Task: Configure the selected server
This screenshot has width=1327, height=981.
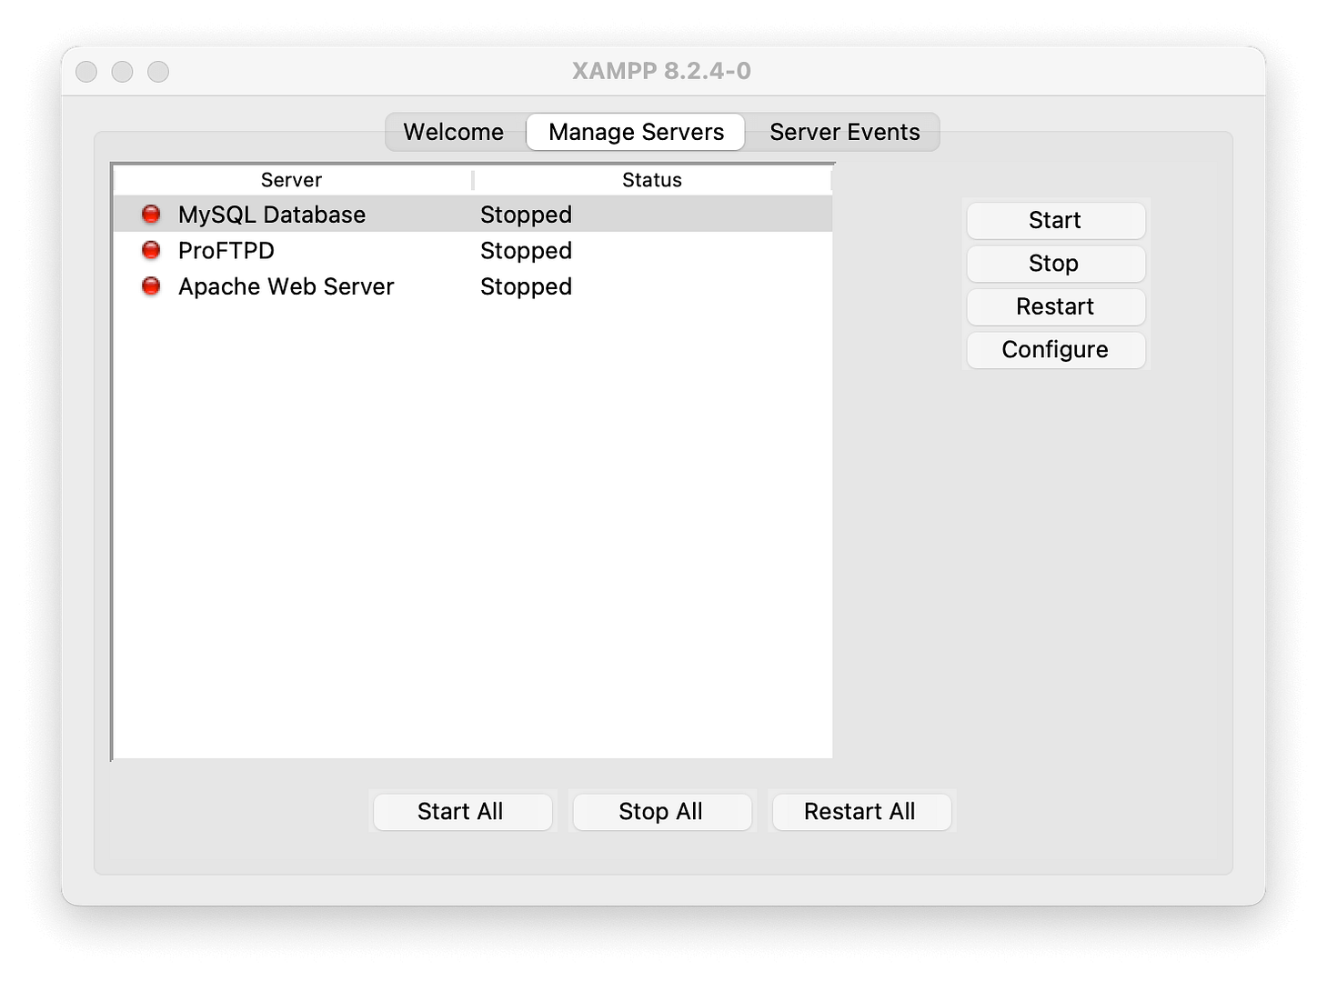Action: (1054, 349)
